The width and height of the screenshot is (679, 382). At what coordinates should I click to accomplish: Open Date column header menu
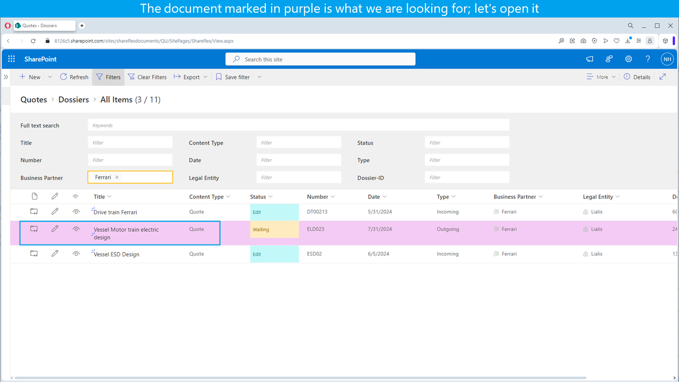[x=377, y=197]
